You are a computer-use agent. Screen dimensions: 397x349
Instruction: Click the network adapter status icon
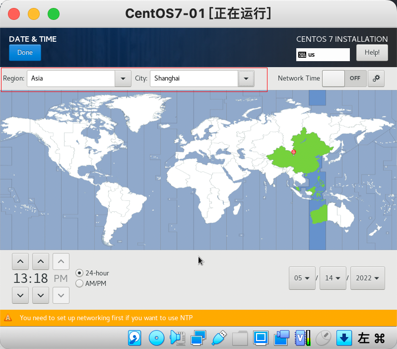(x=198, y=338)
